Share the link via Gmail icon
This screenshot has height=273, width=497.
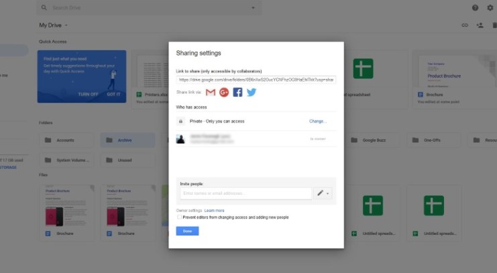211,92
